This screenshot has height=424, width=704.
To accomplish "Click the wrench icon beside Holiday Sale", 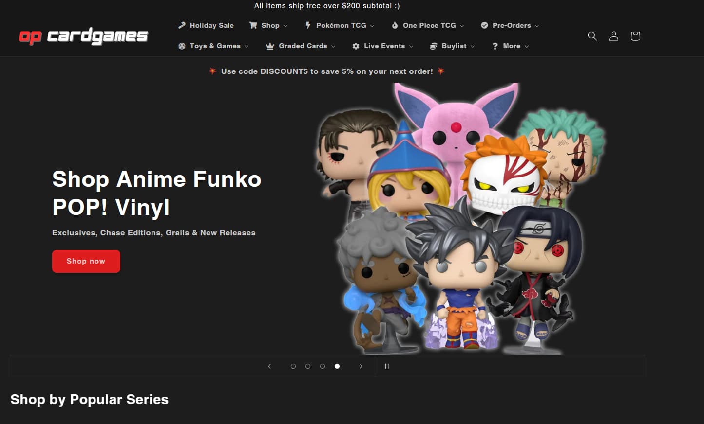I will point(182,25).
